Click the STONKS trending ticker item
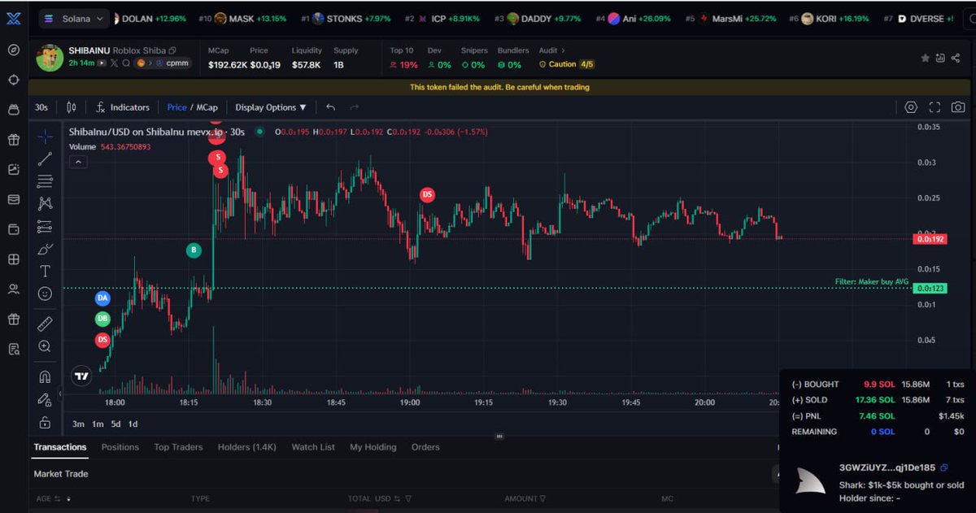The width and height of the screenshot is (976, 513). (x=347, y=18)
